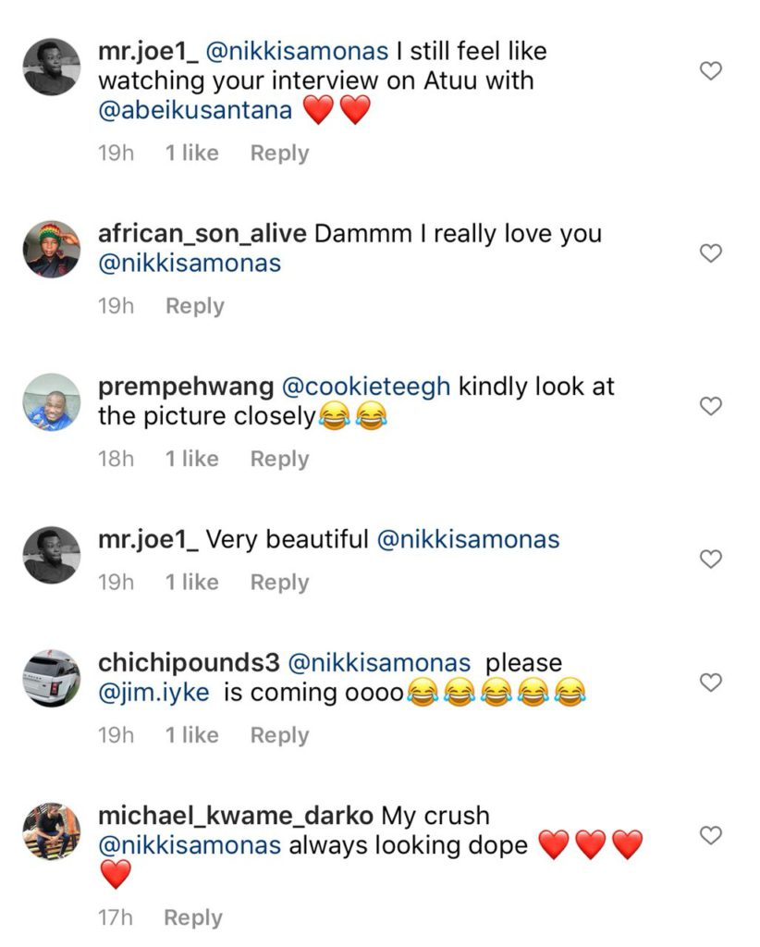Like mr.joe1_'s Atuu interview comment

coord(709,71)
